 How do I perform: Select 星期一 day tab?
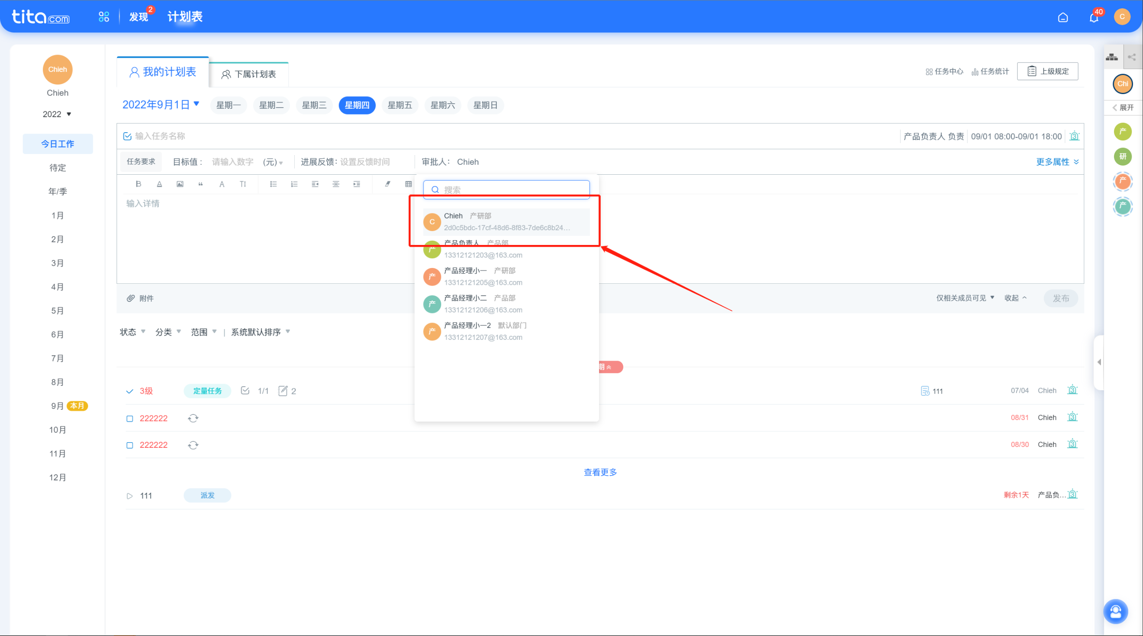pyautogui.click(x=228, y=105)
